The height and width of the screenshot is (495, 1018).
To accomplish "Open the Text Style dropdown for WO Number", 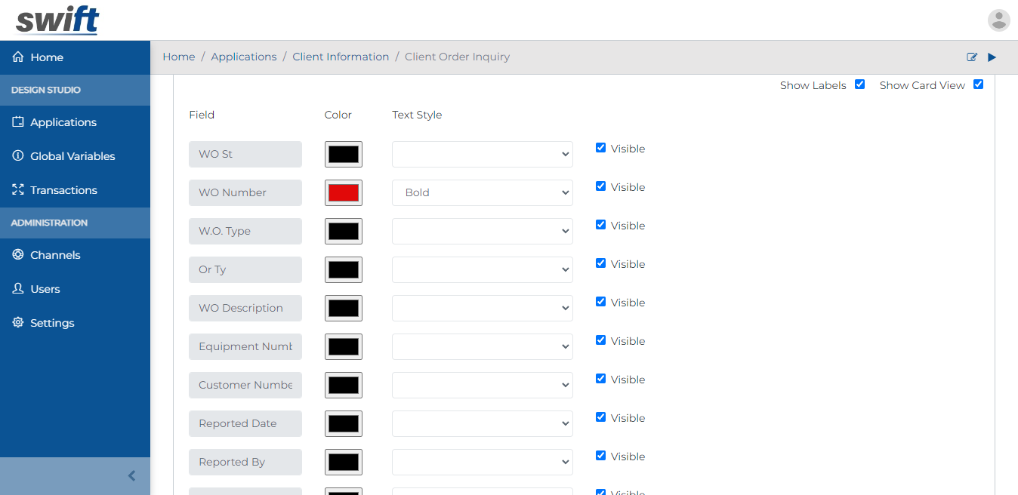I will 482,192.
